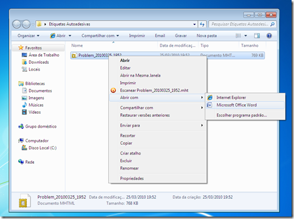Expand Compartilhar com submenu arrow in context menu
Screen dimensions: 294x219
(x=202, y=108)
